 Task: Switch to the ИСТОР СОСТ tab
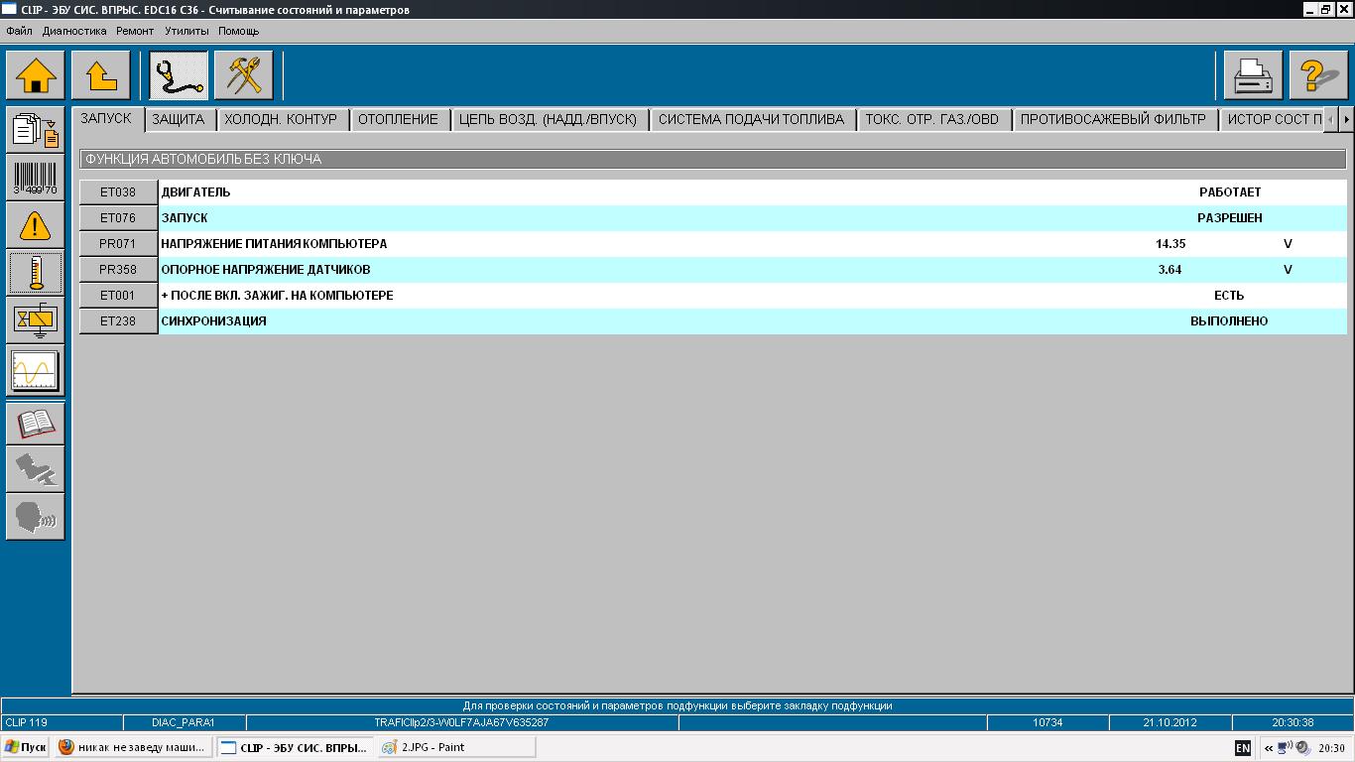point(1274,119)
